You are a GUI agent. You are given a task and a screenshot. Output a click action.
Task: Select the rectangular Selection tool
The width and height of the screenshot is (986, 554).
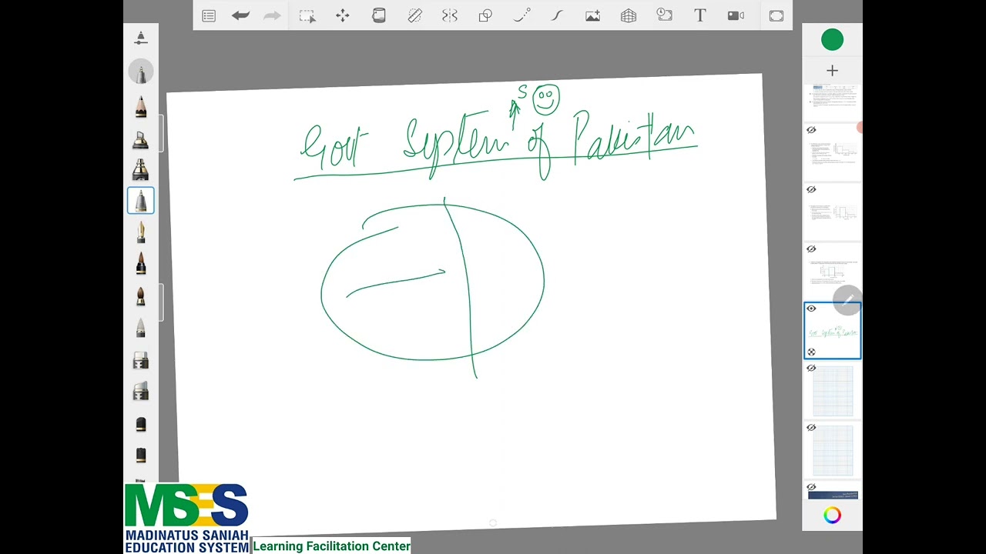tap(307, 15)
